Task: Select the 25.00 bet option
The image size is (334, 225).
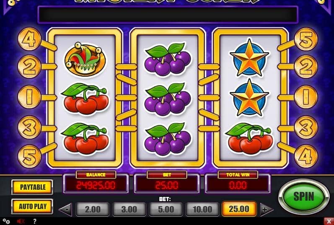Action: click(x=239, y=209)
